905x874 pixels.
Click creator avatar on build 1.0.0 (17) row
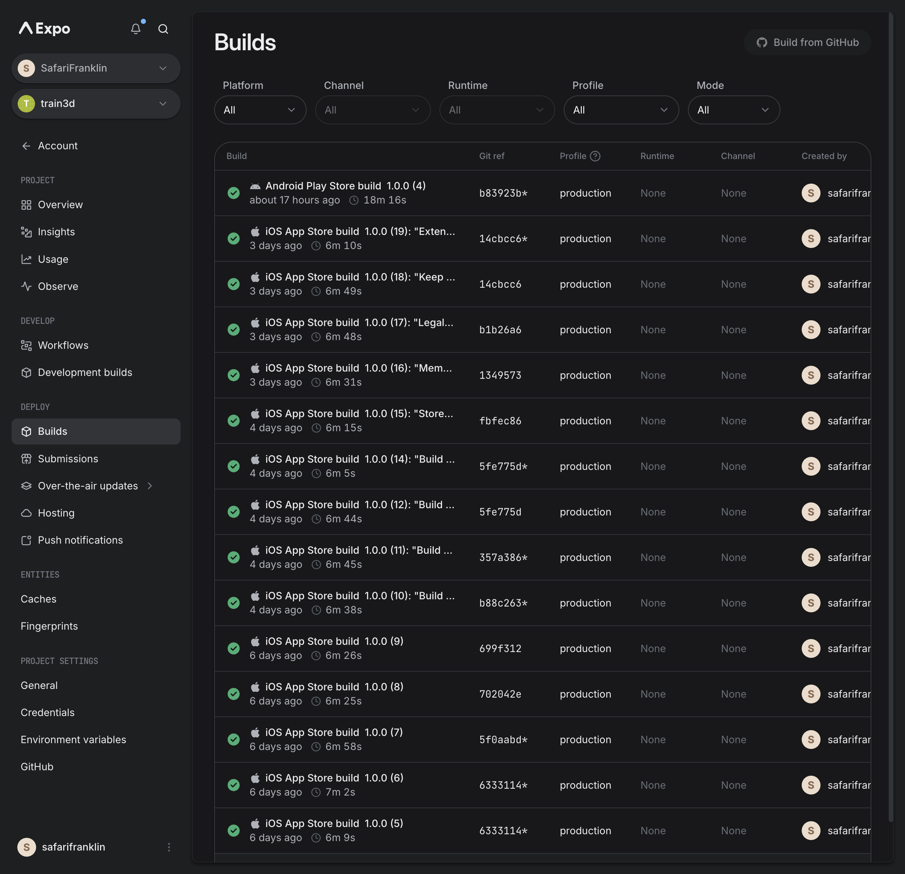[811, 330]
